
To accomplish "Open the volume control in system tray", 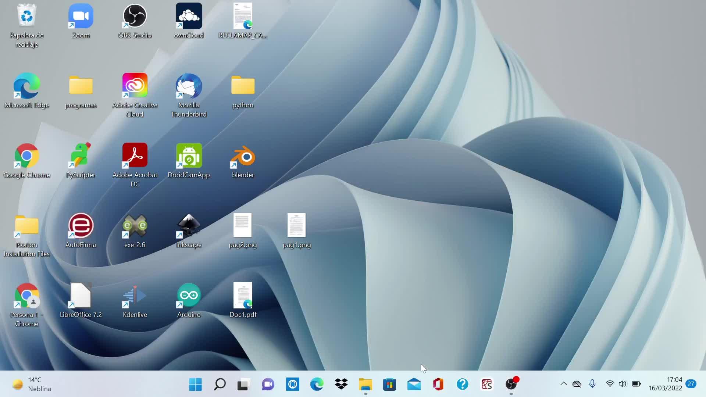I will click(622, 384).
